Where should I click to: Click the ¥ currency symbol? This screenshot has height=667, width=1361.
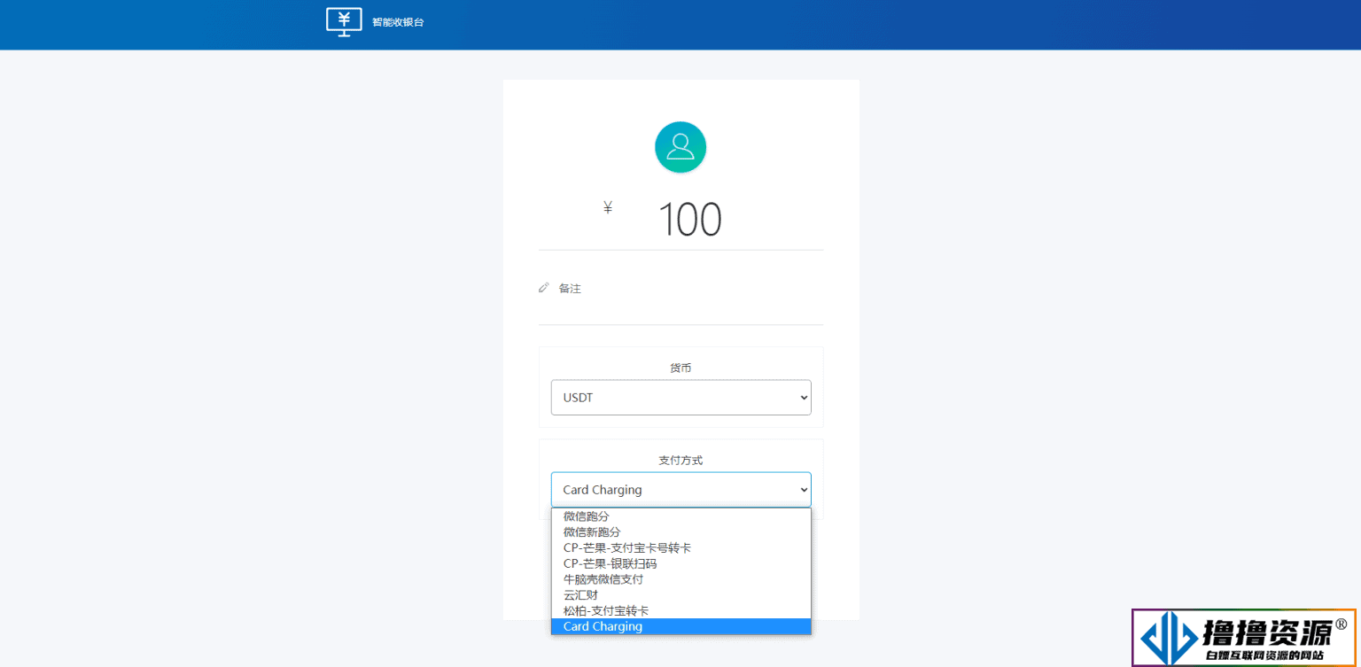pyautogui.click(x=608, y=207)
